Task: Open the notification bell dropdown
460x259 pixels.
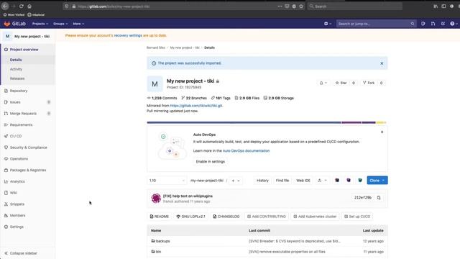Action: [x=323, y=83]
